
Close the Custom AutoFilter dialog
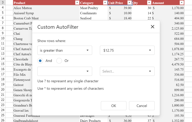click(x=153, y=27)
